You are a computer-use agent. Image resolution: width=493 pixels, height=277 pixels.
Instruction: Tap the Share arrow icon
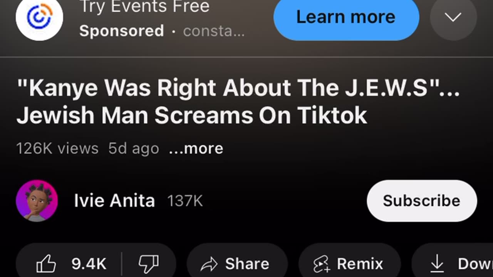[209, 264]
